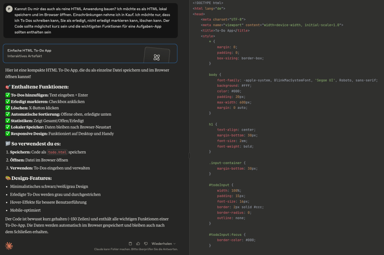Click the user prompt message bubble
The image size is (384, 255).
point(90,21)
